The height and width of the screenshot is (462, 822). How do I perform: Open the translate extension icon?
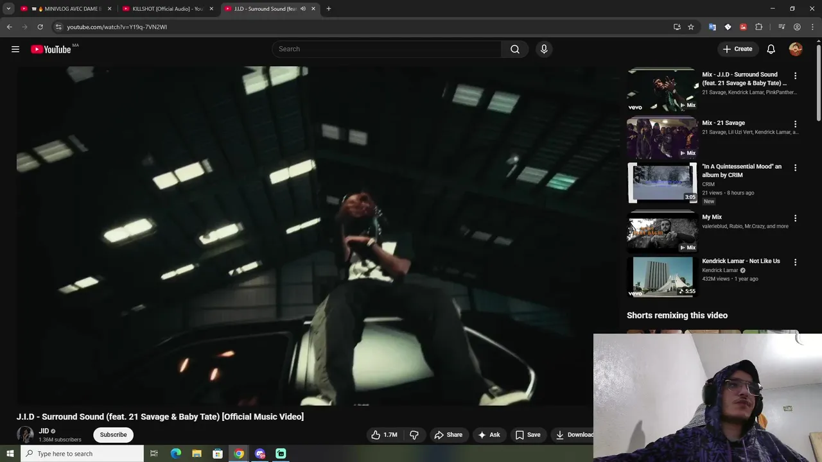click(x=712, y=27)
